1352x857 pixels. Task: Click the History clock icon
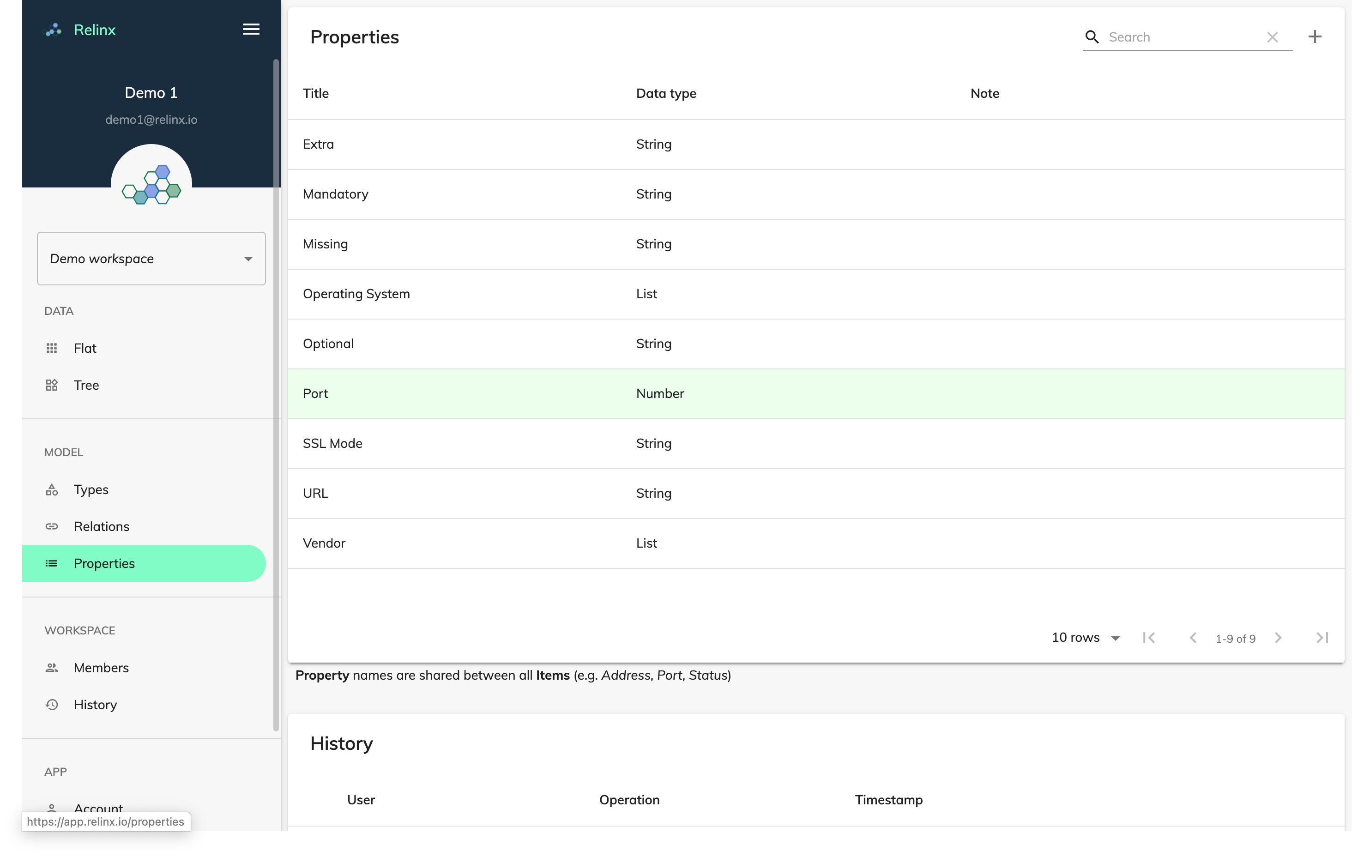pyautogui.click(x=52, y=705)
